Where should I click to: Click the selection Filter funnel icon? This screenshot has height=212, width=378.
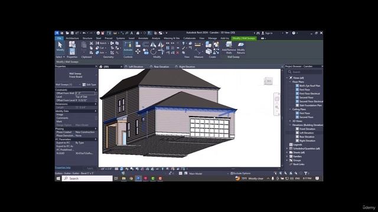tap(305, 173)
